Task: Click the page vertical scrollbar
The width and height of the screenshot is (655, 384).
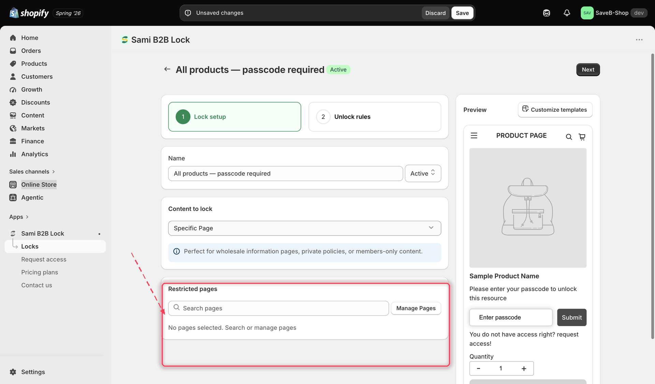Action: (x=653, y=196)
